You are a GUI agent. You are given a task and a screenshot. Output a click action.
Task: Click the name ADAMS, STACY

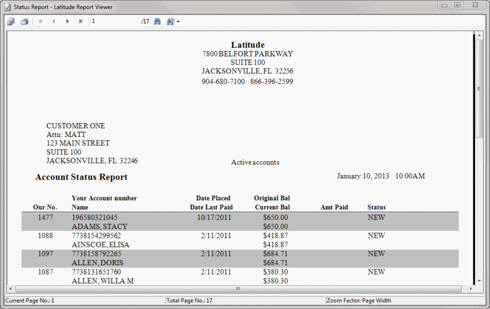click(x=99, y=227)
